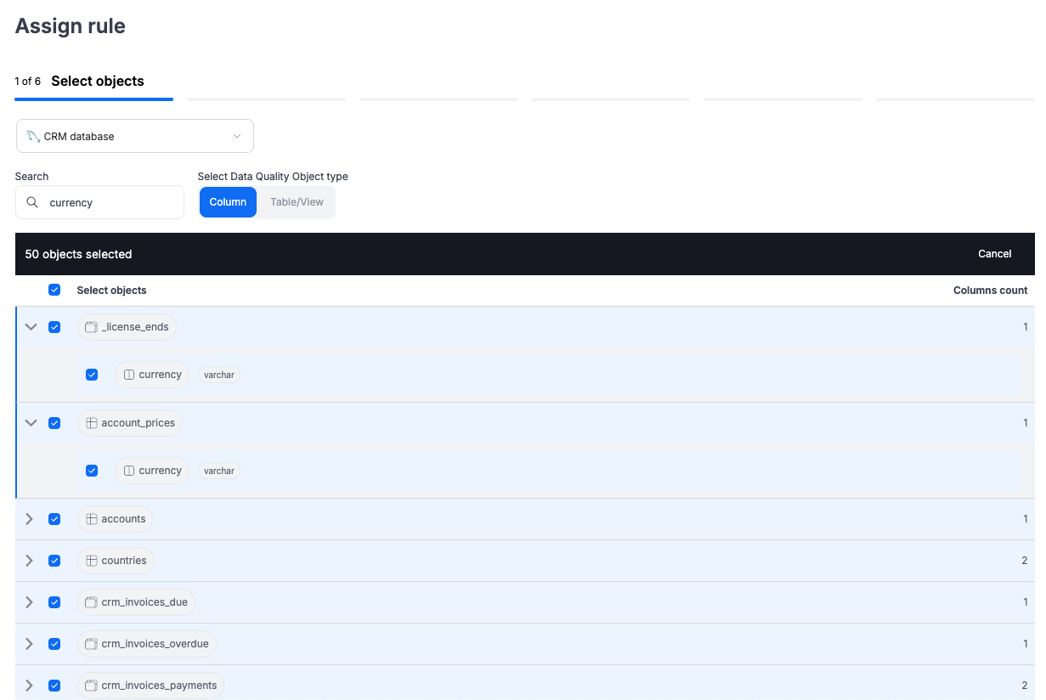Click the Select objects step tab
The image size is (1046, 700).
(x=98, y=82)
